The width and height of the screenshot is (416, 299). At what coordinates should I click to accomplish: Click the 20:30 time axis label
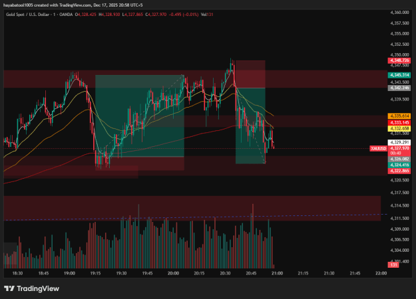(x=225, y=273)
